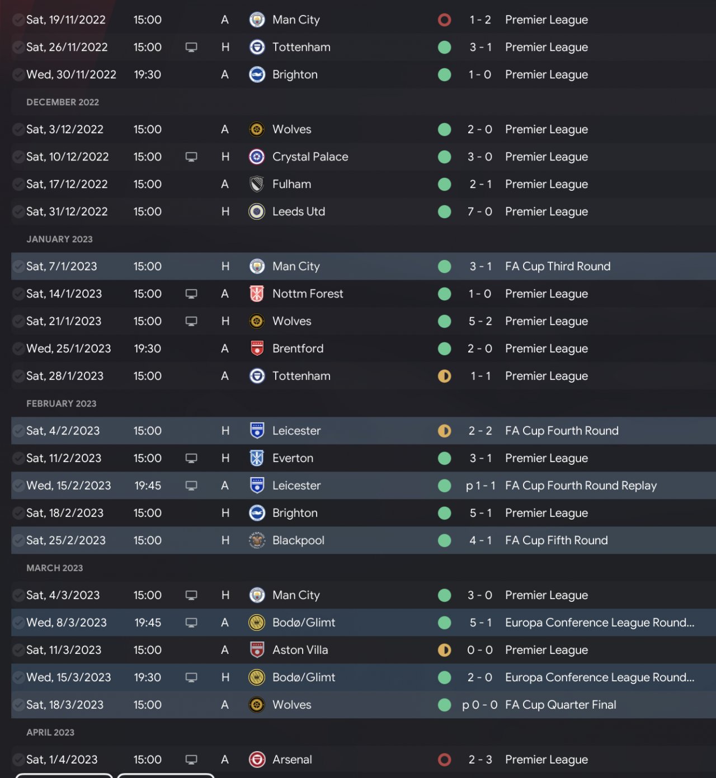Click TV icon on 26/11/2022 Tottenham fixture
716x778 pixels.
[x=191, y=47]
